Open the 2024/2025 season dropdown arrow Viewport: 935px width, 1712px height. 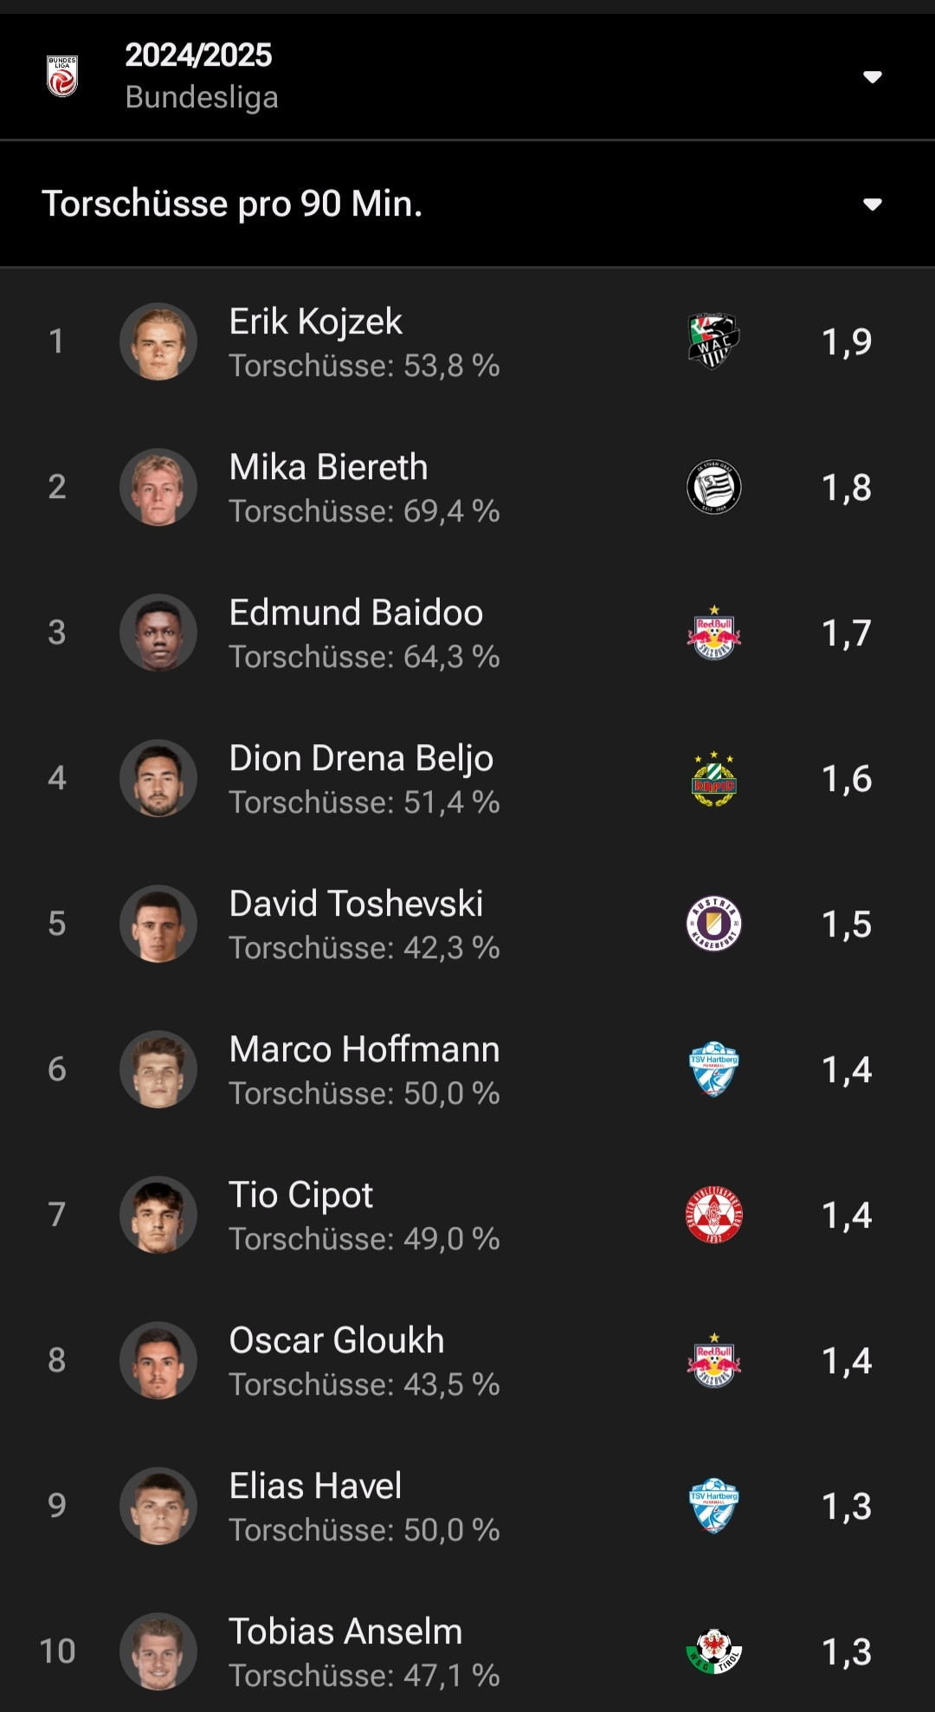[872, 77]
